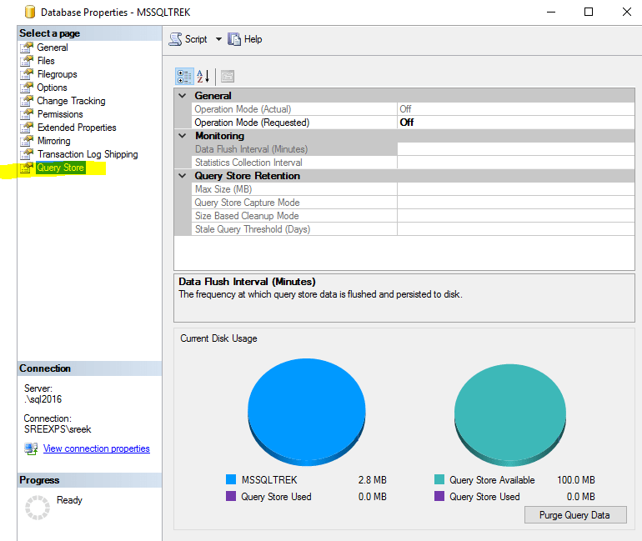The image size is (642, 541).
Task: Go to the Change Tracking page
Action: coord(71,101)
